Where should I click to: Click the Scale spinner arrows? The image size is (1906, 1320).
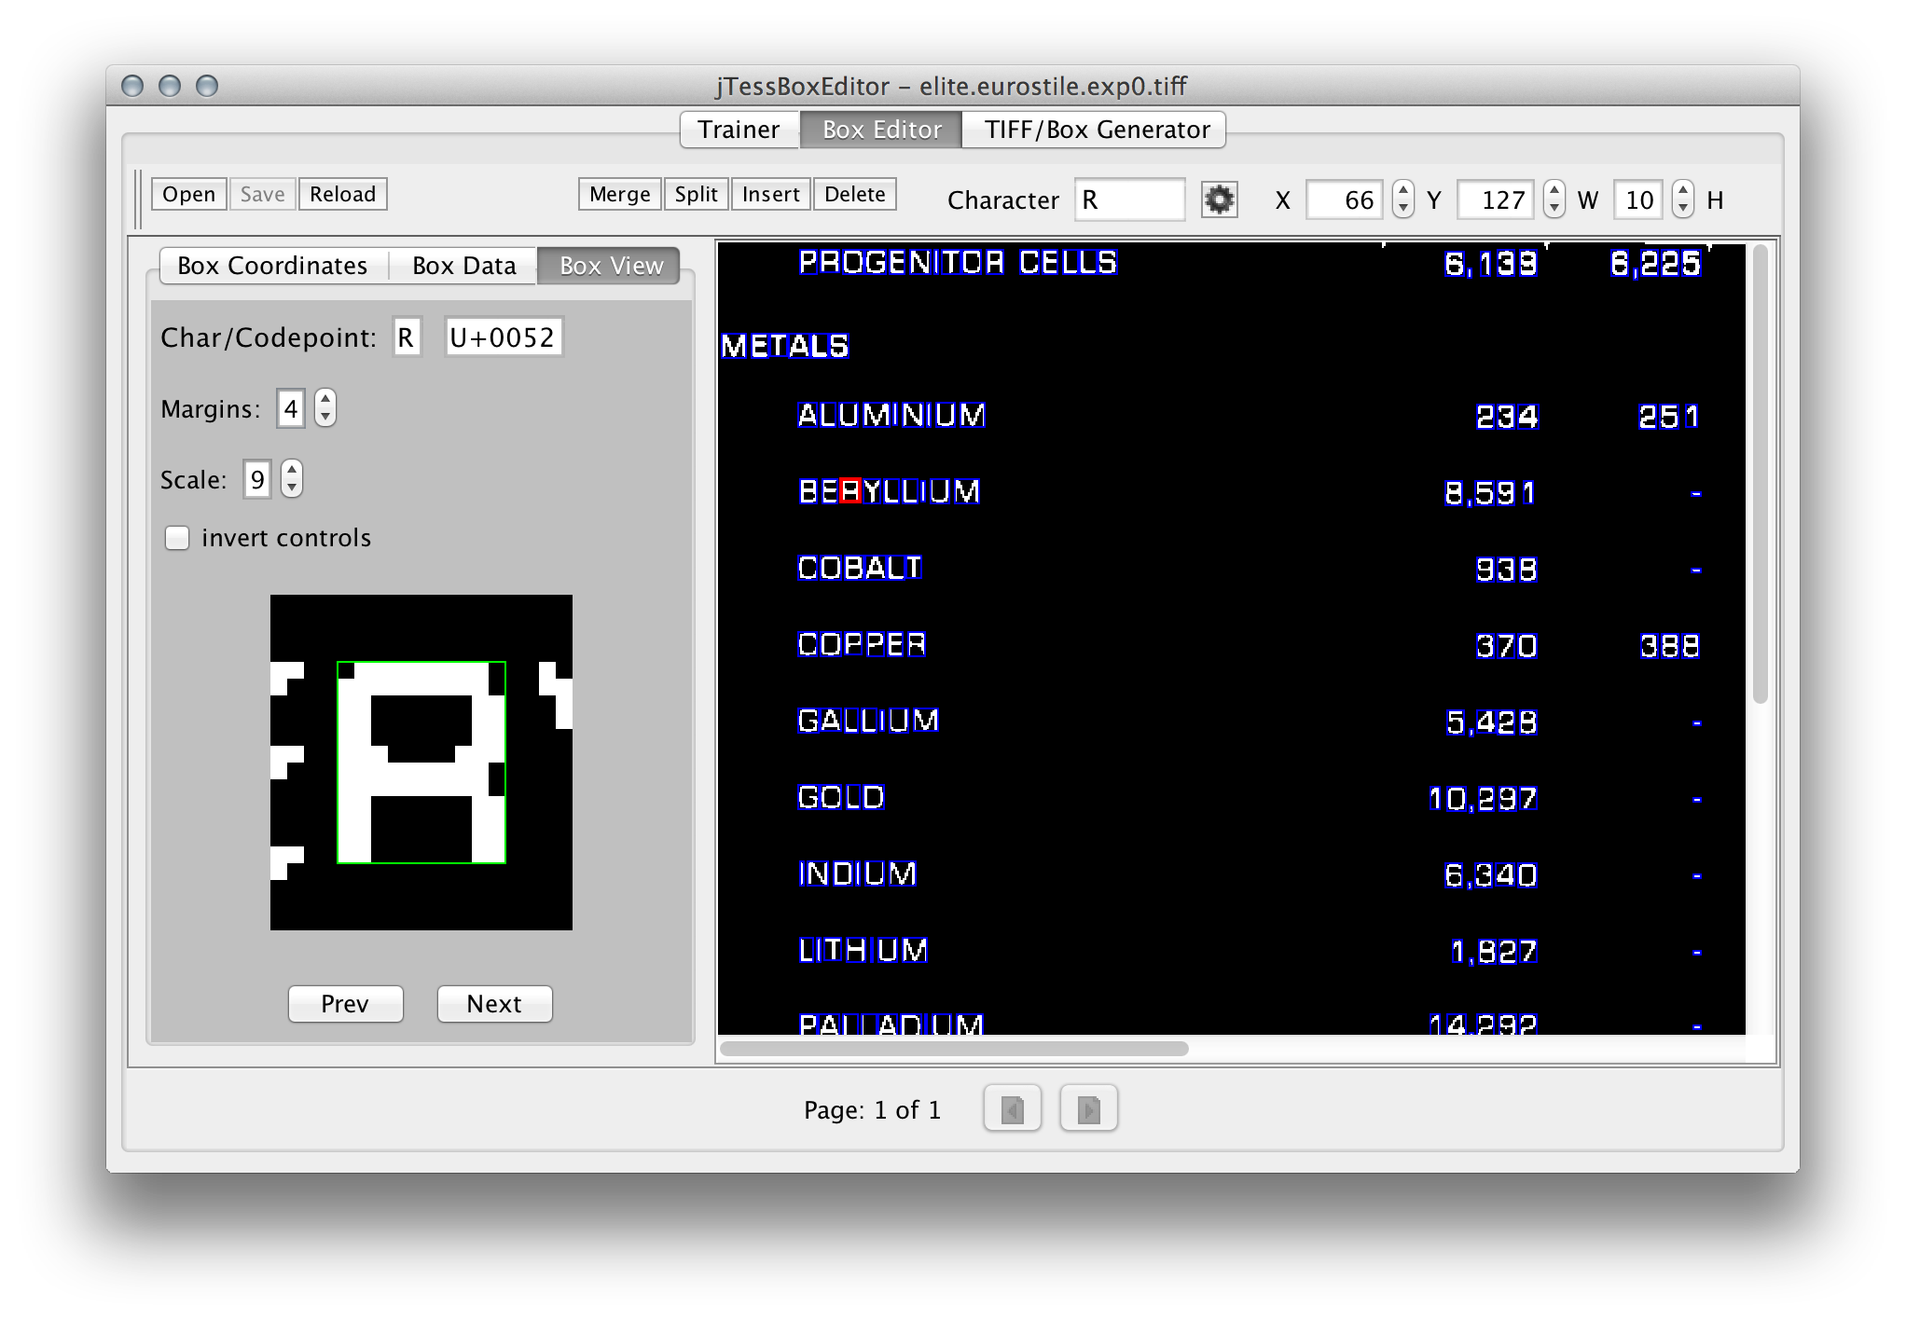(292, 479)
